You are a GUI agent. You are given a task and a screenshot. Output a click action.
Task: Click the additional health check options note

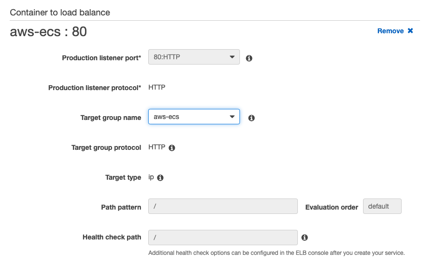click(276, 253)
